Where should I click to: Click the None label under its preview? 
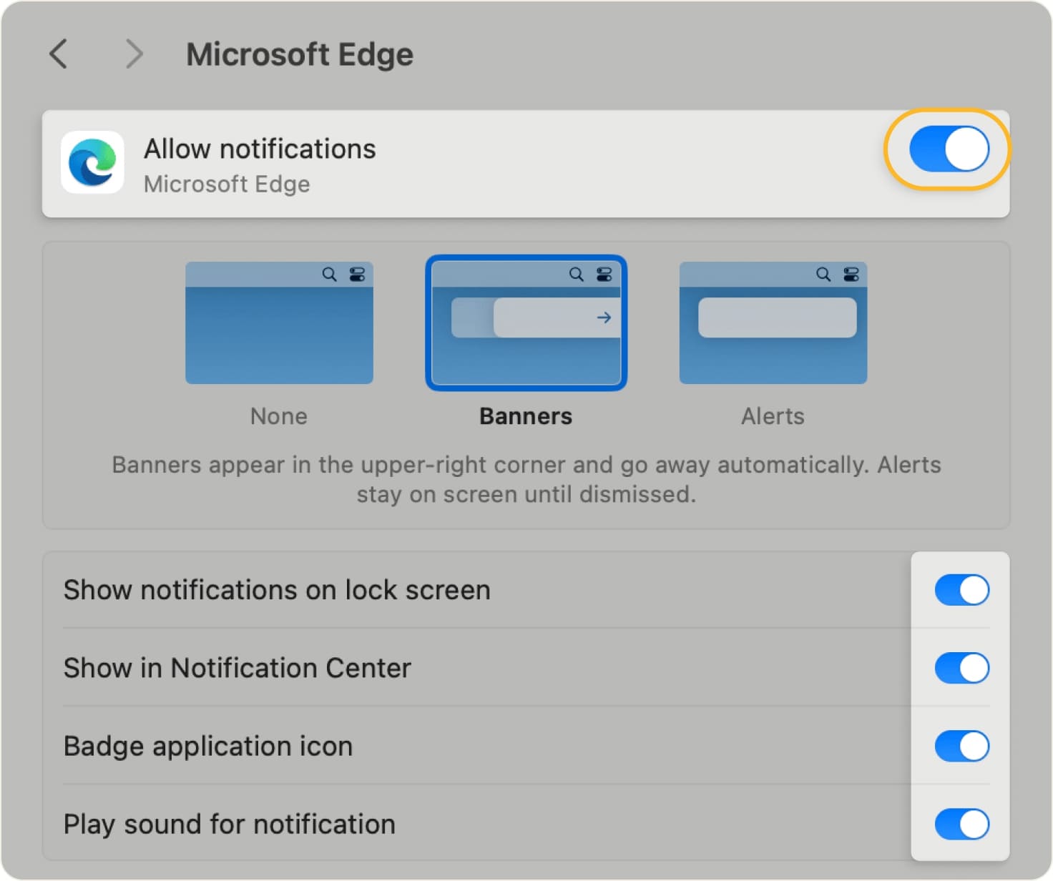coord(278,416)
